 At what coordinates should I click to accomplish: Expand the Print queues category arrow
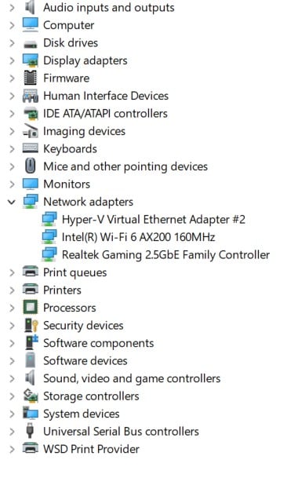click(x=12, y=272)
